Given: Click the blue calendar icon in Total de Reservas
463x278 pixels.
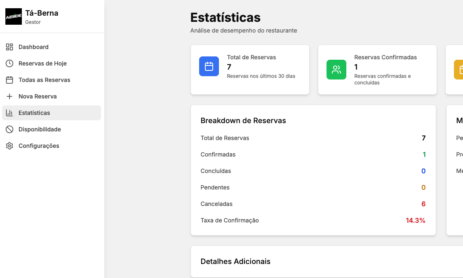Looking at the screenshot, I should click(x=209, y=66).
